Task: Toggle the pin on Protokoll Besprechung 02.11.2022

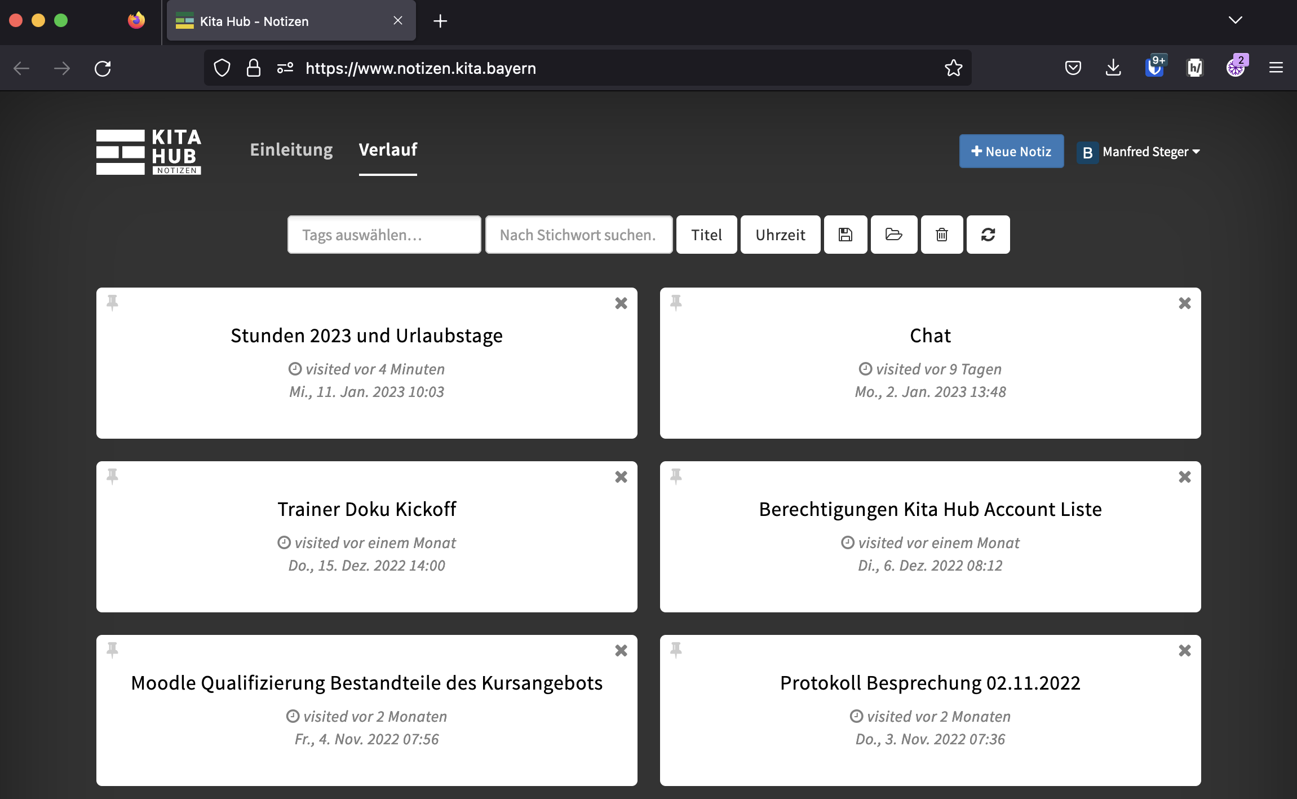Action: (x=675, y=650)
